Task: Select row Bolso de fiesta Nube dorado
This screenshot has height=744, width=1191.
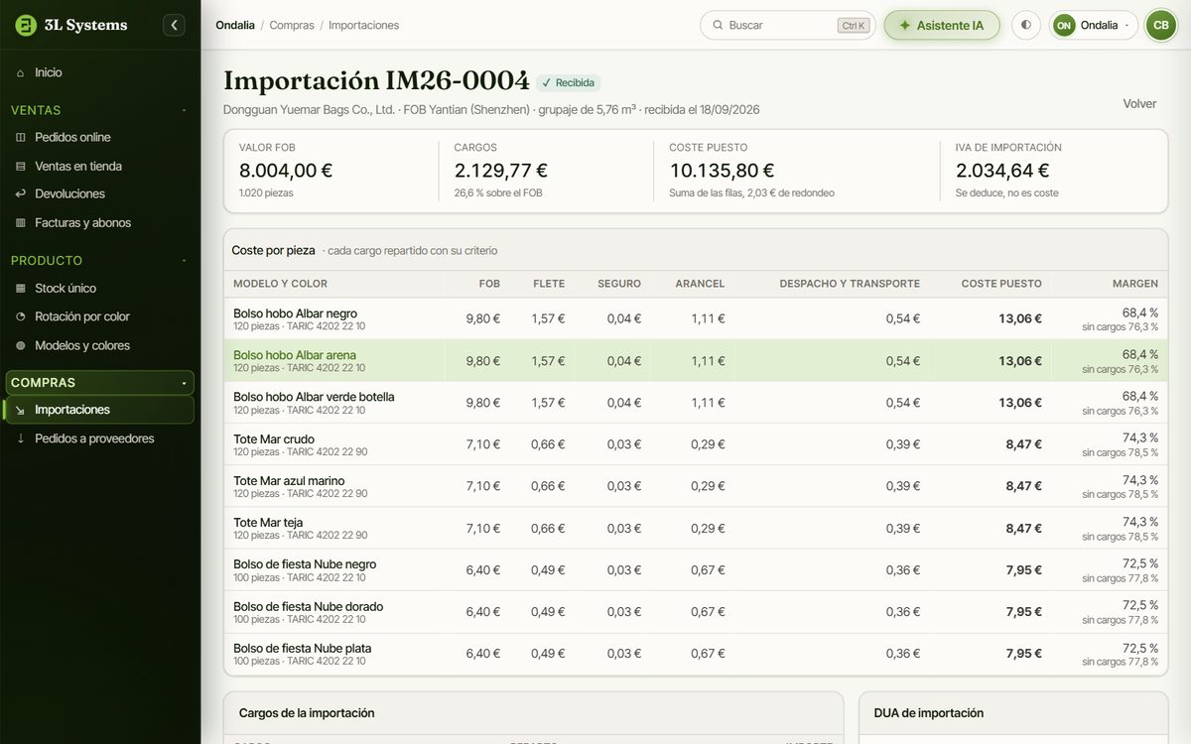Action: [696, 612]
